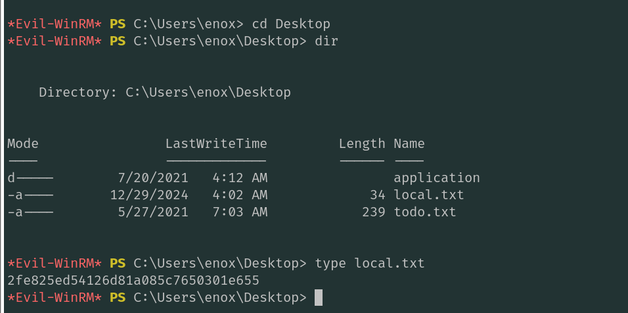Select todo.txt in the directory listing

pyautogui.click(x=425, y=212)
